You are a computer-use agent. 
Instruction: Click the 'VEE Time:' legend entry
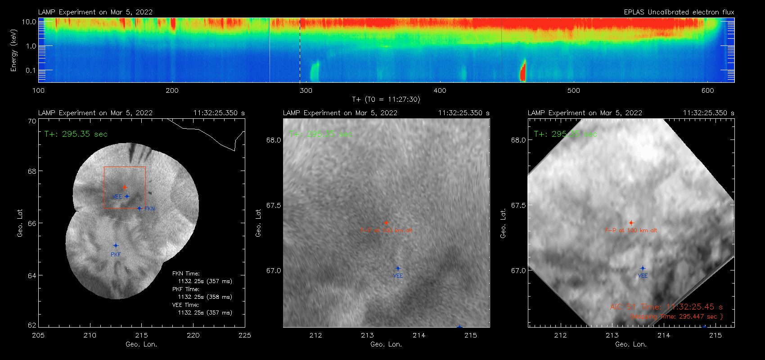coord(185,305)
